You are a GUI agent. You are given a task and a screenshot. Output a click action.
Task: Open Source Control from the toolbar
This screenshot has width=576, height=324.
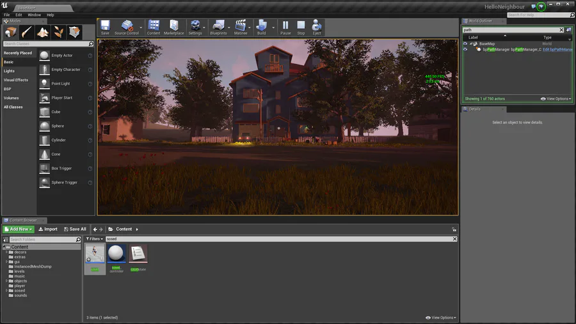[126, 27]
